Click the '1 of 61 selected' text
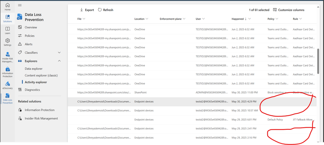Image resolution: width=324 pixels, height=145 pixels. (259, 10)
